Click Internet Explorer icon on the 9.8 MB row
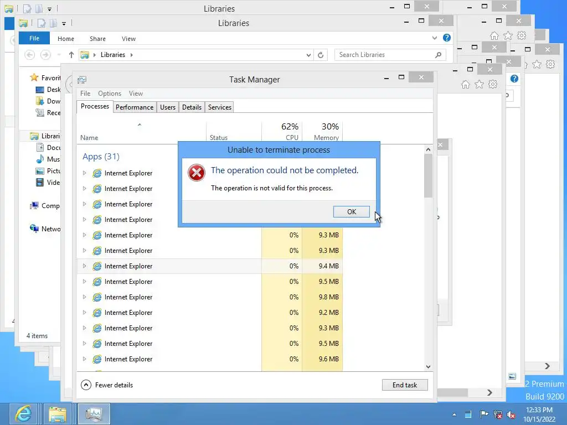This screenshot has height=425, width=567. tap(97, 297)
